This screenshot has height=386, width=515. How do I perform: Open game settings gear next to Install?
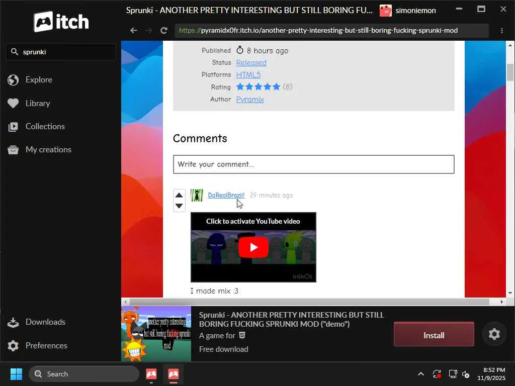494,334
